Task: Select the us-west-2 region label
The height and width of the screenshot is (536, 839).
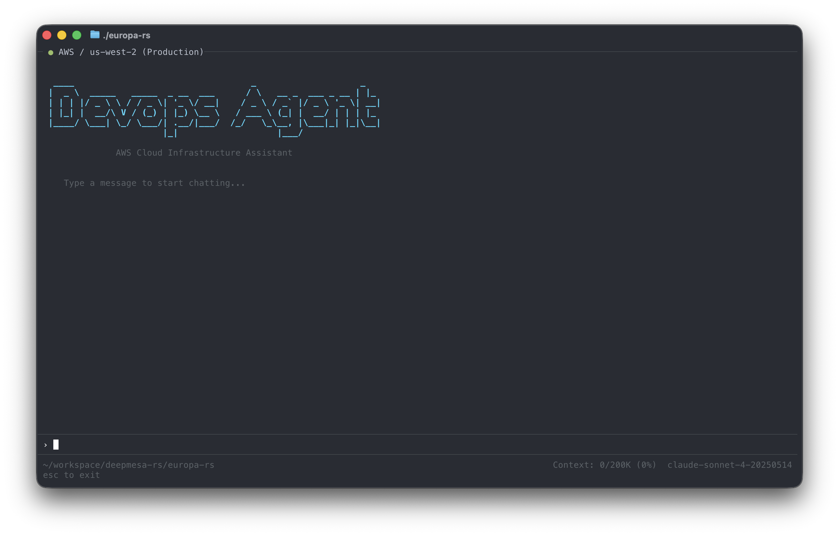Action: pyautogui.click(x=113, y=52)
